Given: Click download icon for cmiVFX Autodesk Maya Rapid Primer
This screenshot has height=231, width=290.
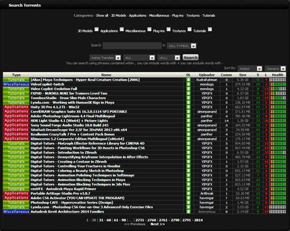Looking at the screenshot, I should [188, 189].
